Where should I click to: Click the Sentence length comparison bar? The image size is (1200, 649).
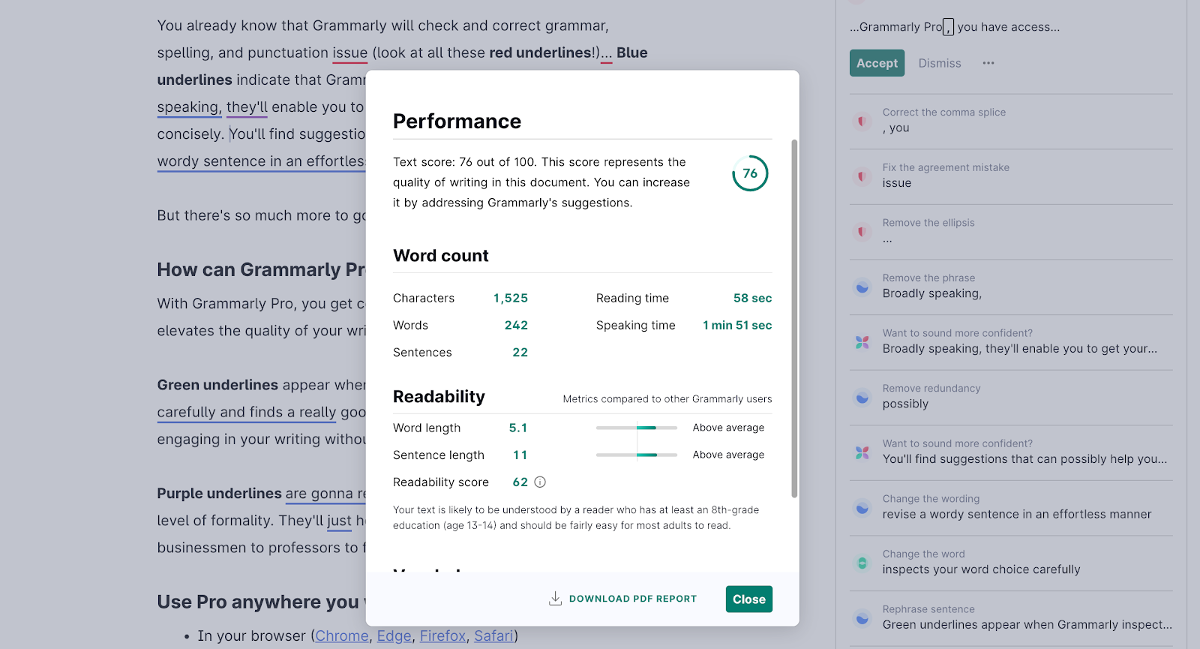(637, 455)
